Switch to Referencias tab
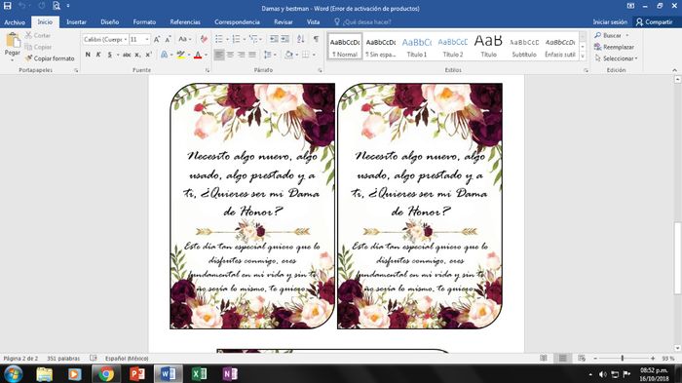This screenshot has height=383, width=682. click(x=185, y=21)
